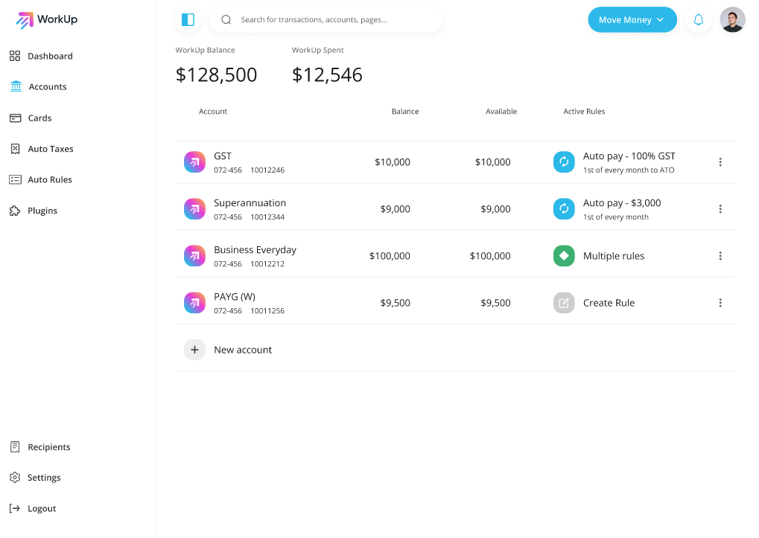The width and height of the screenshot is (759, 538).
Task: Click the PAYG (W) account logo icon
Action: click(x=194, y=303)
